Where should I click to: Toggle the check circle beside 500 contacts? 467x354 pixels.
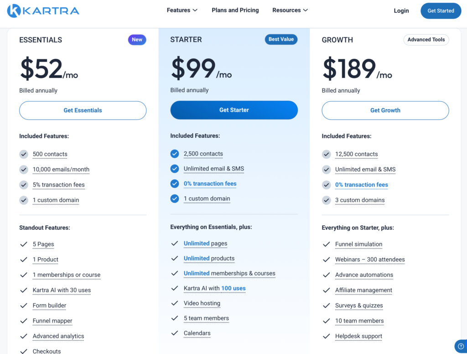coord(24,154)
